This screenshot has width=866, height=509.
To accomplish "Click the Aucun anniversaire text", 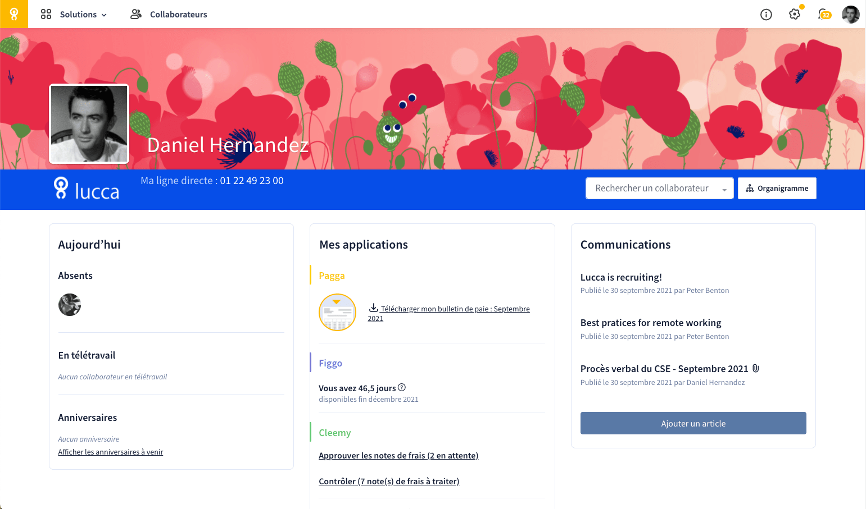I will [x=89, y=439].
